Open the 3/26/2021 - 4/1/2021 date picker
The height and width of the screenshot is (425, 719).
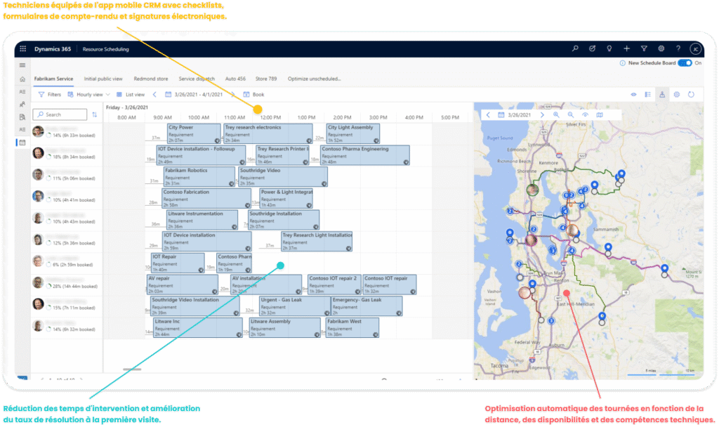click(x=194, y=95)
